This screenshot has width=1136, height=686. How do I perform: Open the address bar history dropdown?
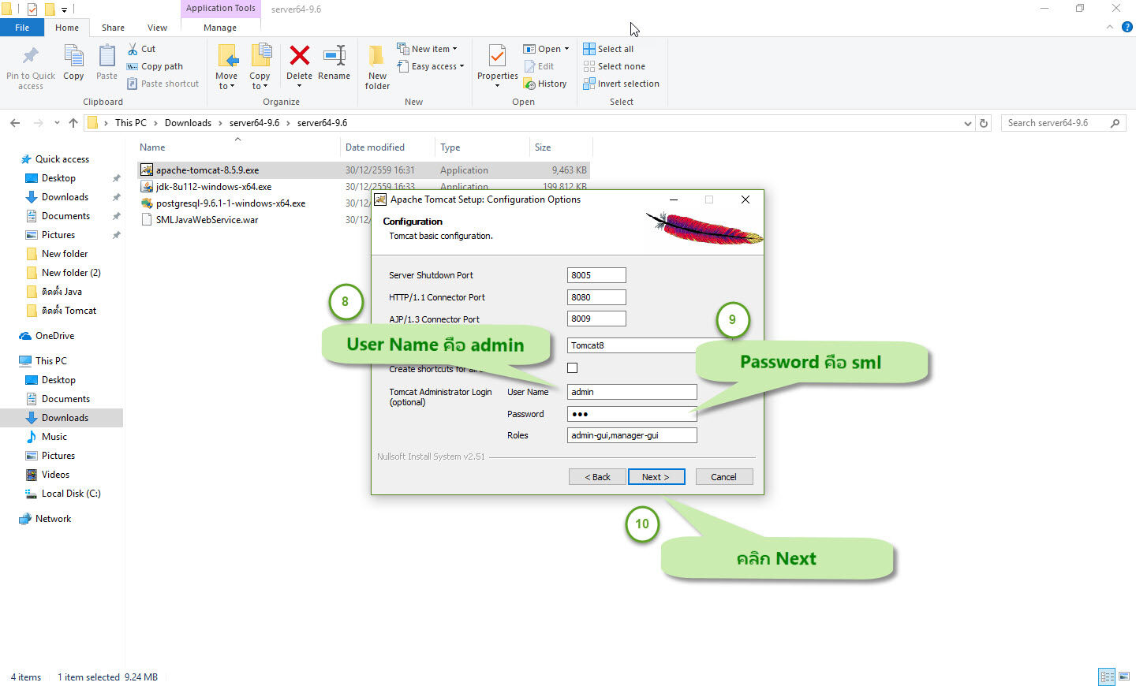[967, 123]
